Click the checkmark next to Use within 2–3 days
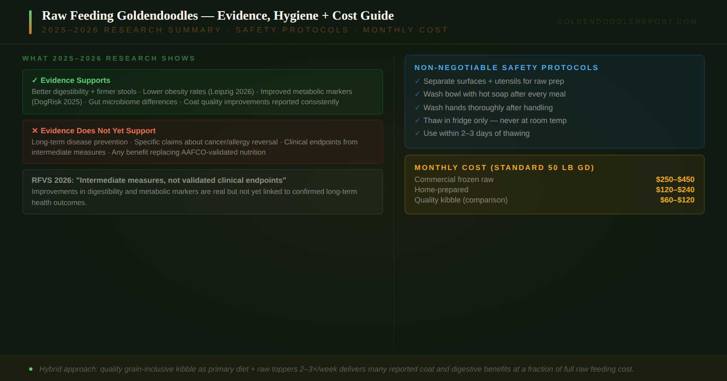727x381 pixels. click(x=417, y=133)
